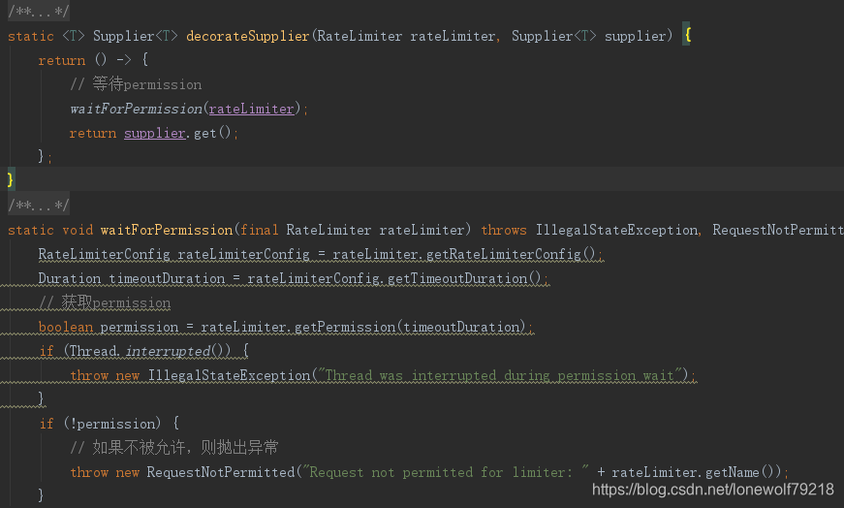
Task: Click 'RateLimiterConfig' type declaration
Action: [x=104, y=254]
